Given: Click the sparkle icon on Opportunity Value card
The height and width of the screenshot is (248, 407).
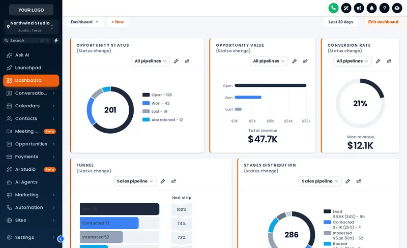Looking at the screenshot, I should pos(295,61).
